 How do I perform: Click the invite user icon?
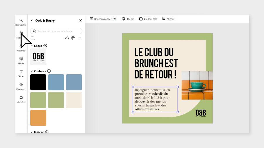coord(73,38)
